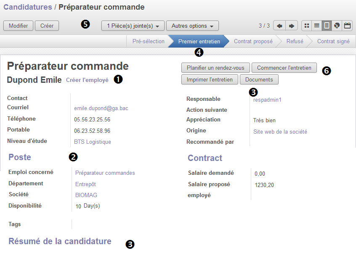Open the graph view icon
Viewport: 356px width, 266px height.
(337, 26)
